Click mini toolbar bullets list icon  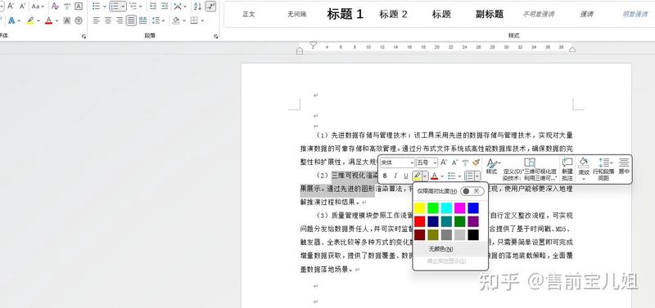click(x=452, y=176)
